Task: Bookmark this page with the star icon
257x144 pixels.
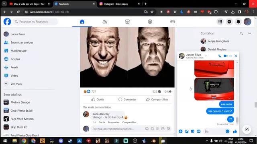Action: point(152,12)
